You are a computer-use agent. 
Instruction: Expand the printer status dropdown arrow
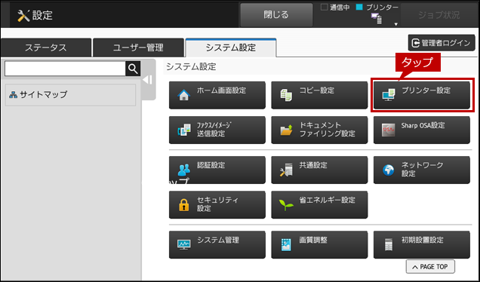pos(395,24)
